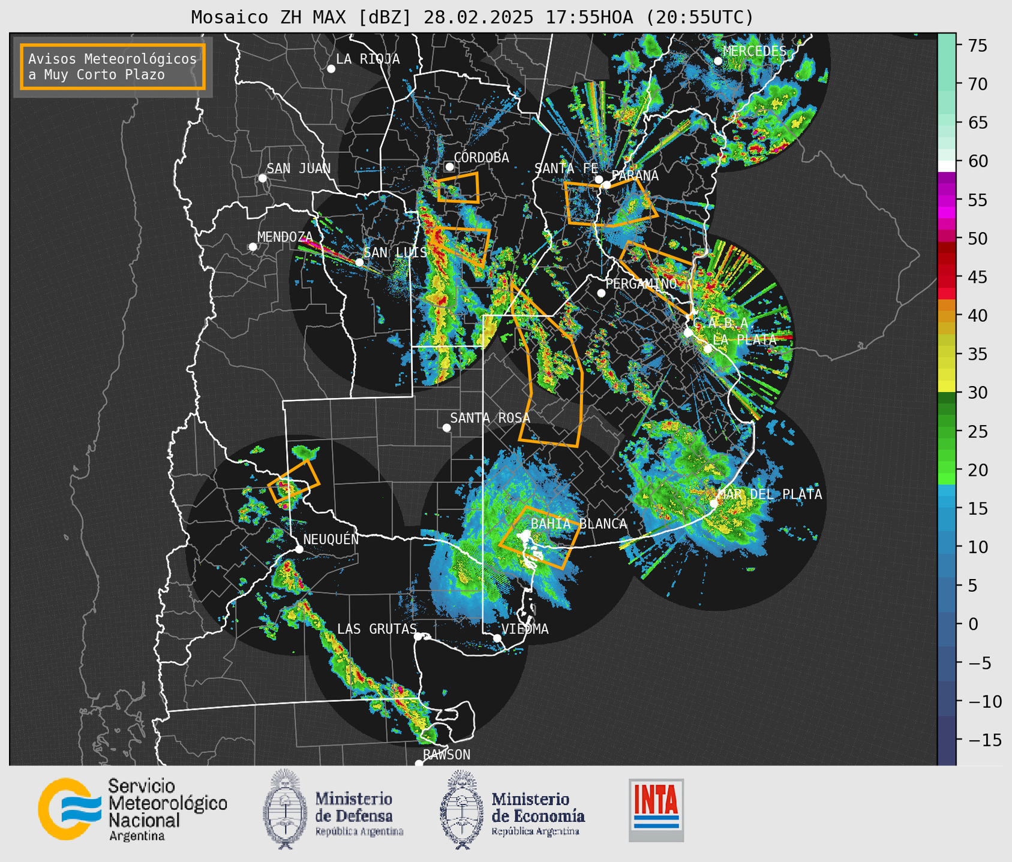Click the VIEDMA city label
Image resolution: width=1012 pixels, height=862 pixels.
pyautogui.click(x=525, y=629)
